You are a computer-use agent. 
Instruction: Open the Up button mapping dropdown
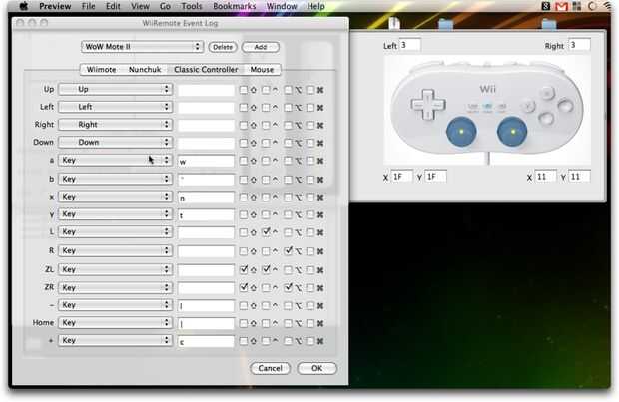click(x=115, y=89)
